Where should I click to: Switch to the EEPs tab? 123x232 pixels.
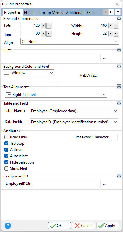click(90, 13)
